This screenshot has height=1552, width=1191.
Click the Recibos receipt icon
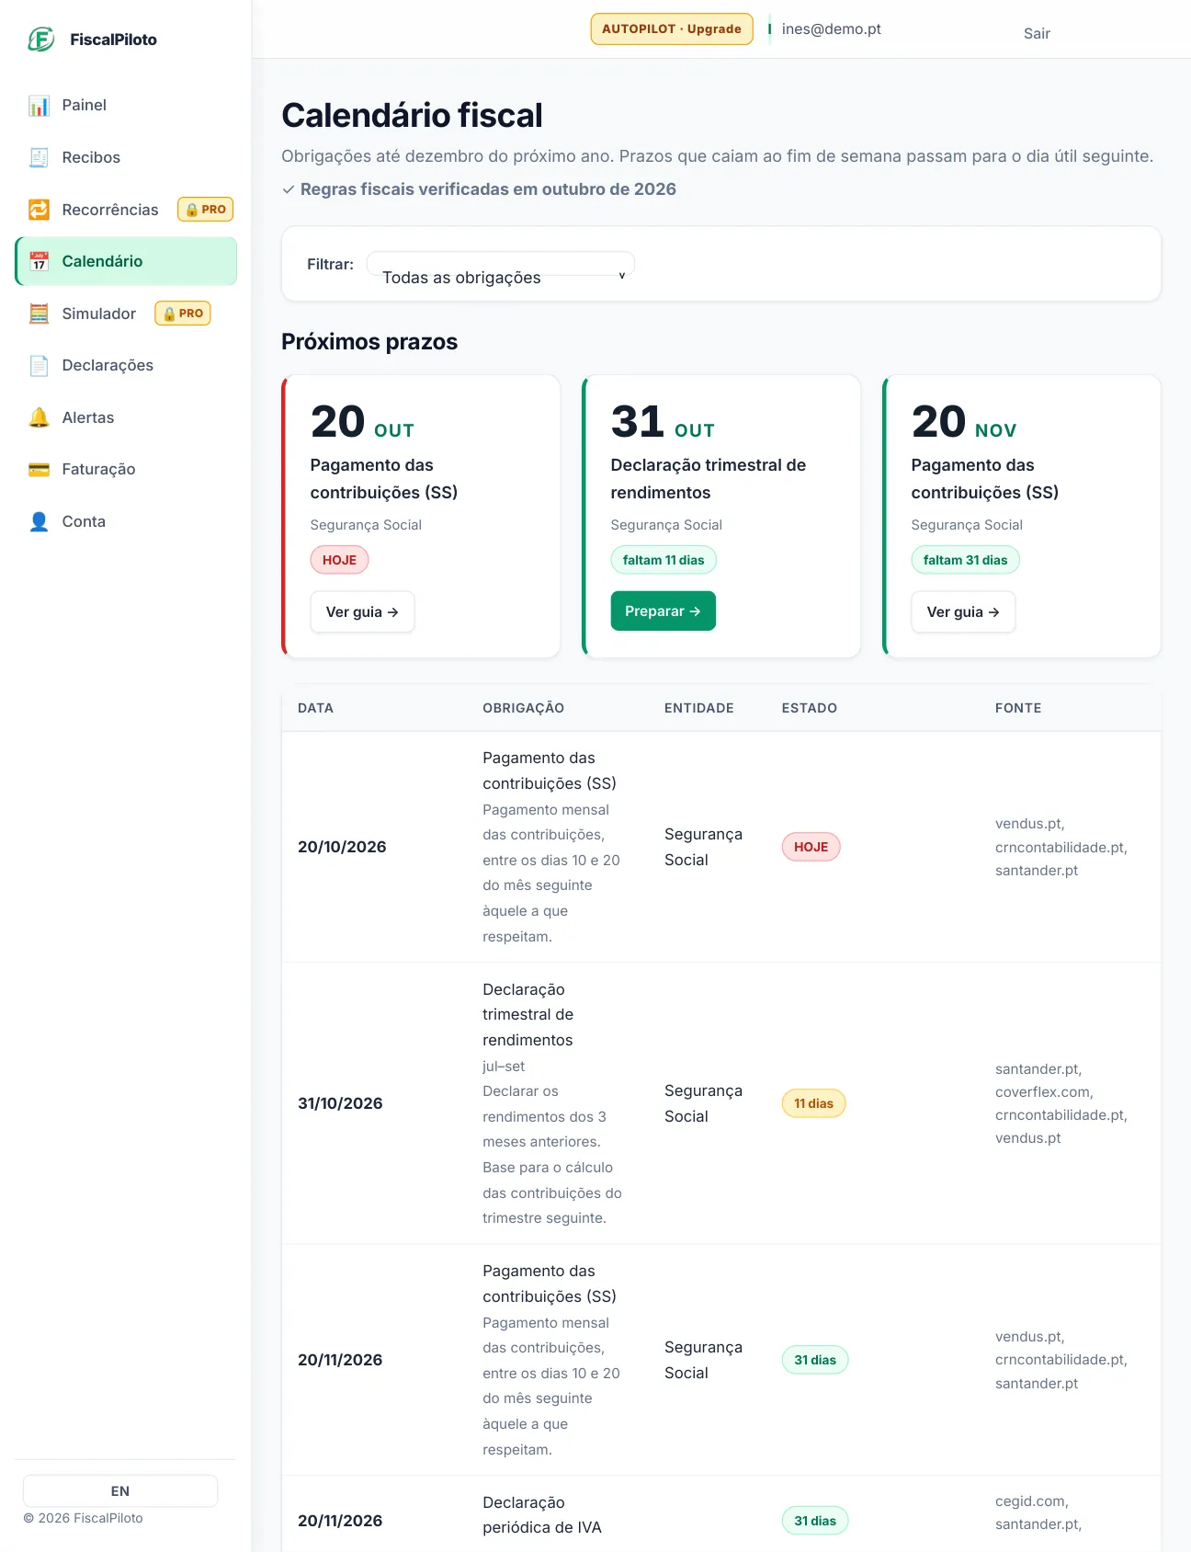pyautogui.click(x=39, y=157)
